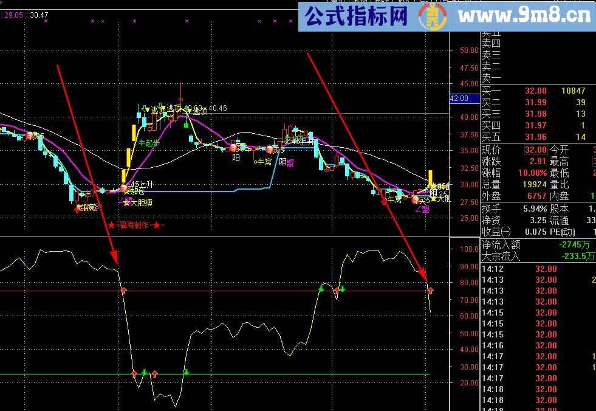Click the yellow star before '大胆搏'
The image size is (596, 411).
point(127,202)
